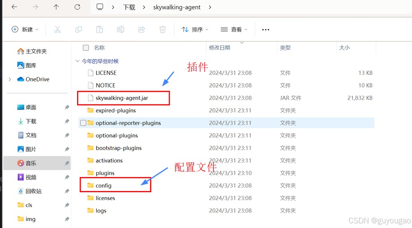
Task: Go up one folder level
Action: [x=56, y=7]
